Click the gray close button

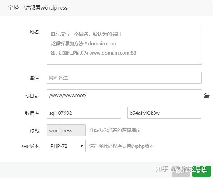point(180,171)
